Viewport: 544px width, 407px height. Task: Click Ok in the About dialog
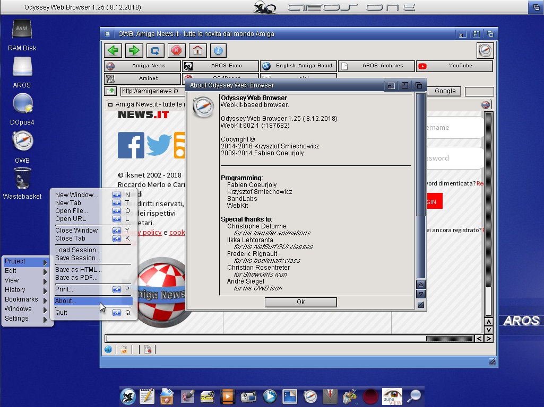[300, 302]
